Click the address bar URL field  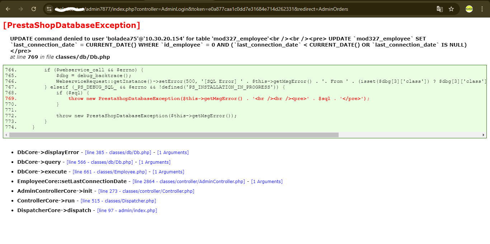[244, 9]
